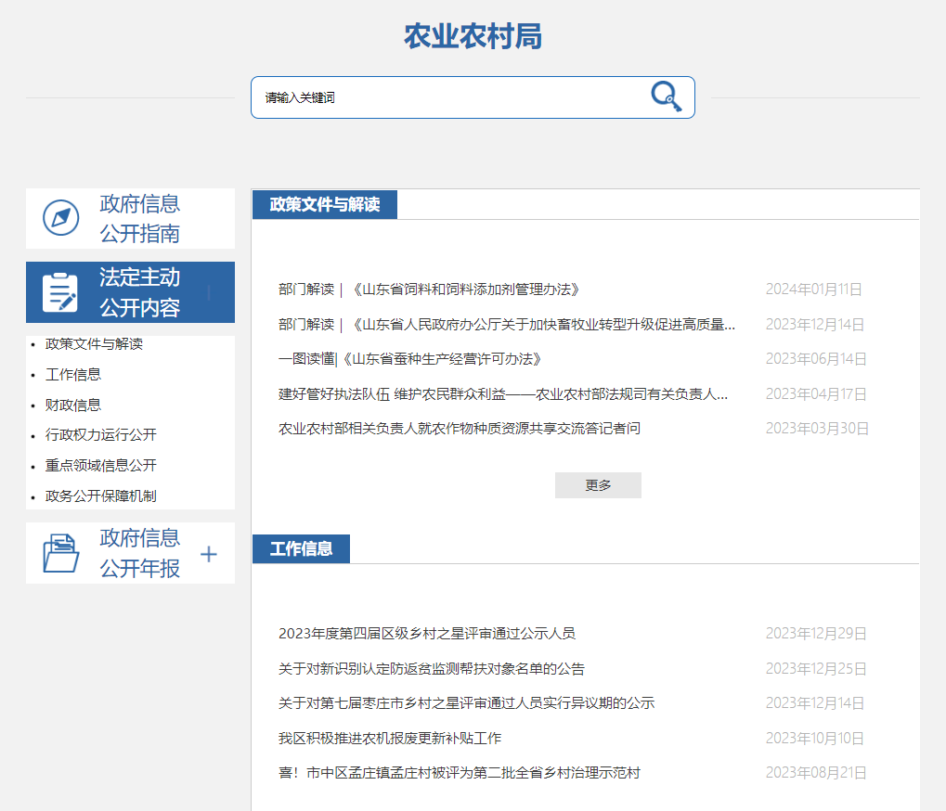Open 财政信息 from the sidebar
Screen dimensions: 946x811
[x=73, y=405]
